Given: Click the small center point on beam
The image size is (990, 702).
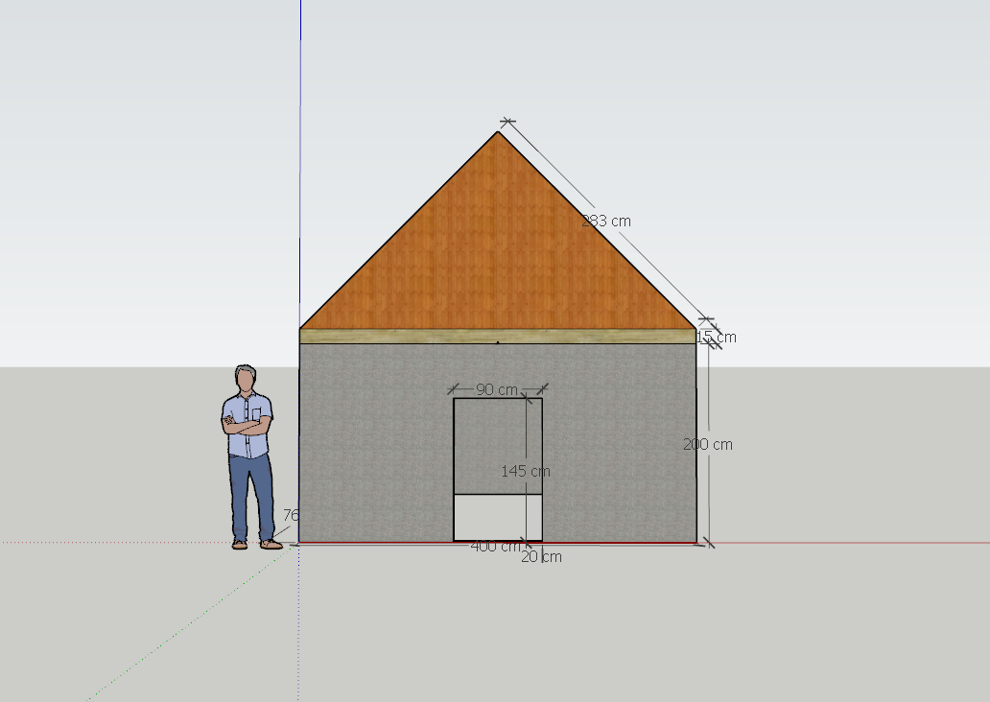Looking at the screenshot, I should pyautogui.click(x=497, y=341).
